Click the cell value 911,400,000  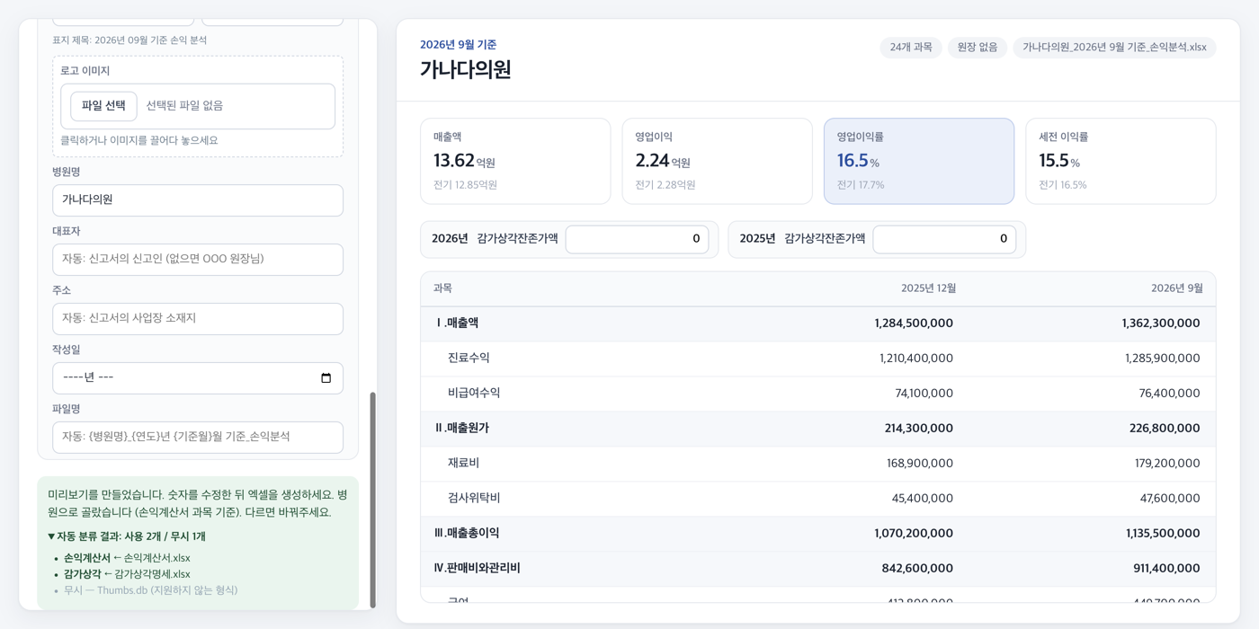1166,569
